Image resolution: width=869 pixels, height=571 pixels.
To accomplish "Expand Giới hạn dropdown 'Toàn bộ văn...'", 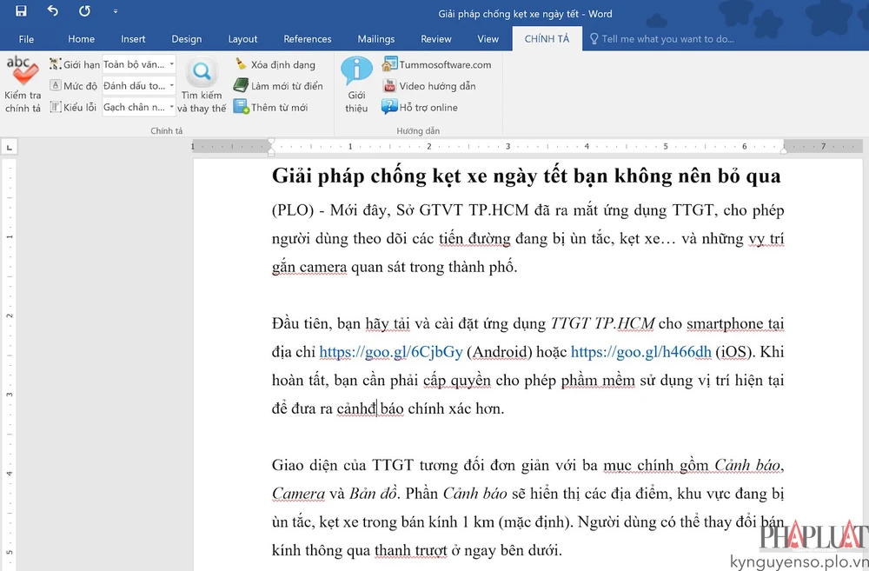I will 171,64.
